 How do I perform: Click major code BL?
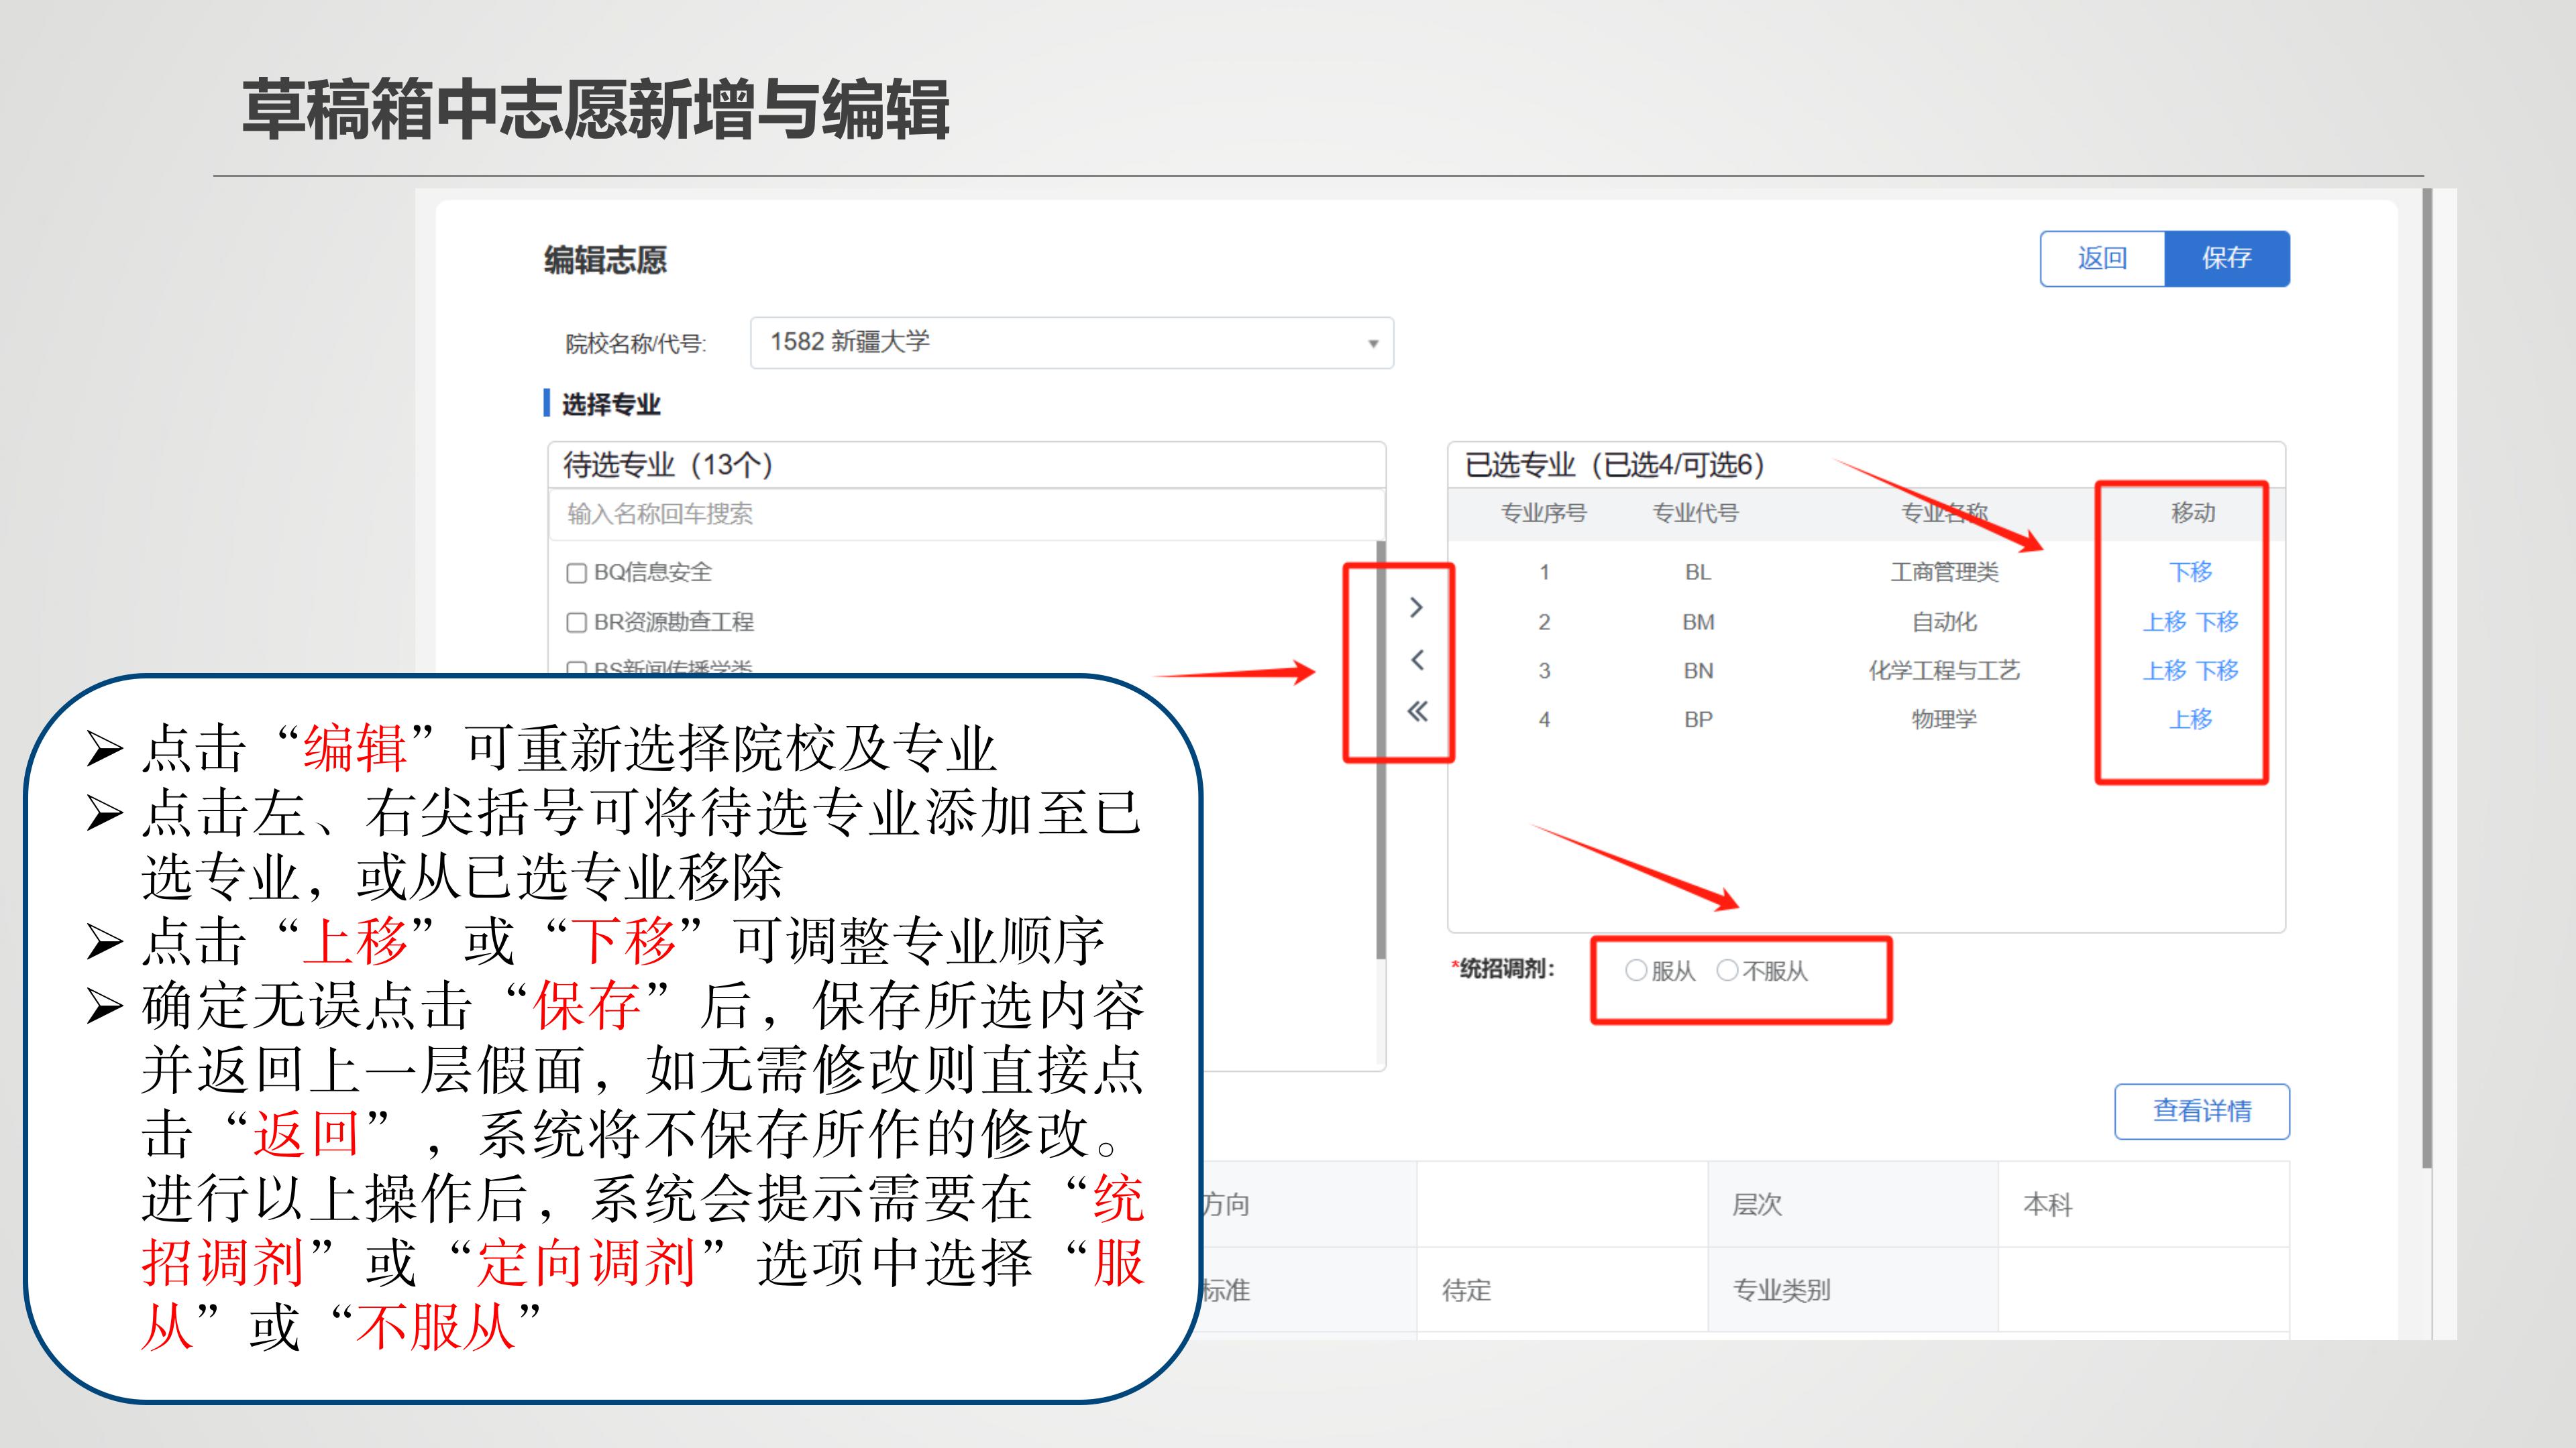pos(1698,572)
